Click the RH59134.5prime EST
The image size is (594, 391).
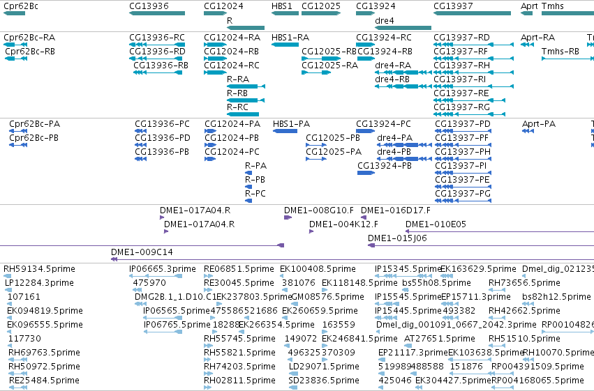pos(39,269)
